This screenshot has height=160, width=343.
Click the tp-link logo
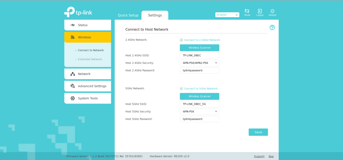pyautogui.click(x=78, y=12)
